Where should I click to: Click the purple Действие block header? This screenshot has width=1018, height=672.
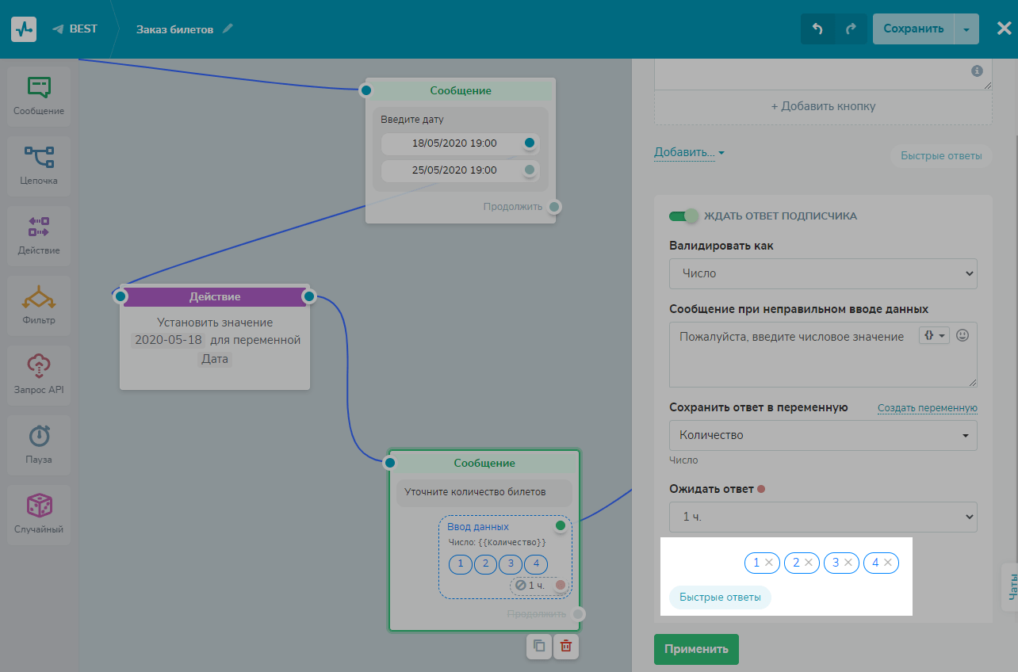[x=215, y=296]
